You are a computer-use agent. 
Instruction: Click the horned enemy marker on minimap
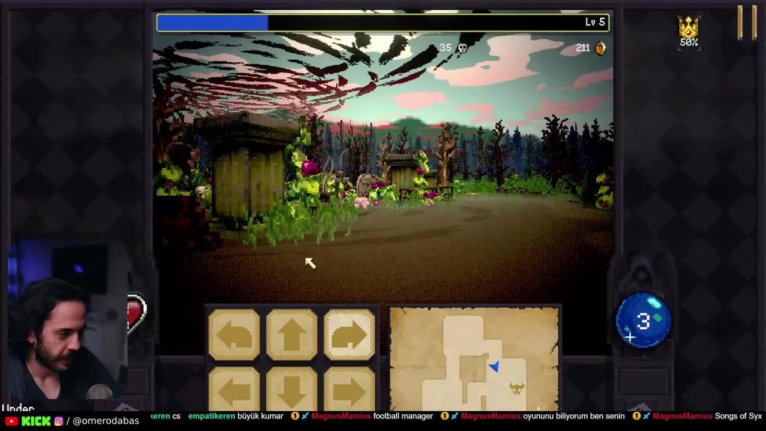pos(516,388)
